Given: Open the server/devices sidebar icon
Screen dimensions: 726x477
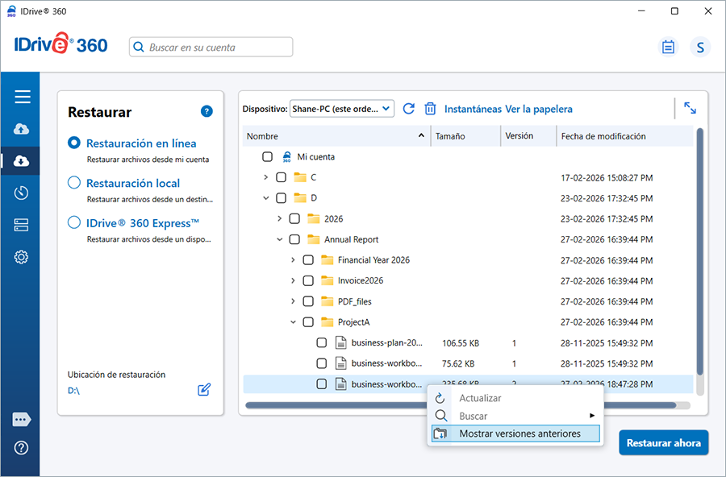Looking at the screenshot, I should tap(22, 226).
